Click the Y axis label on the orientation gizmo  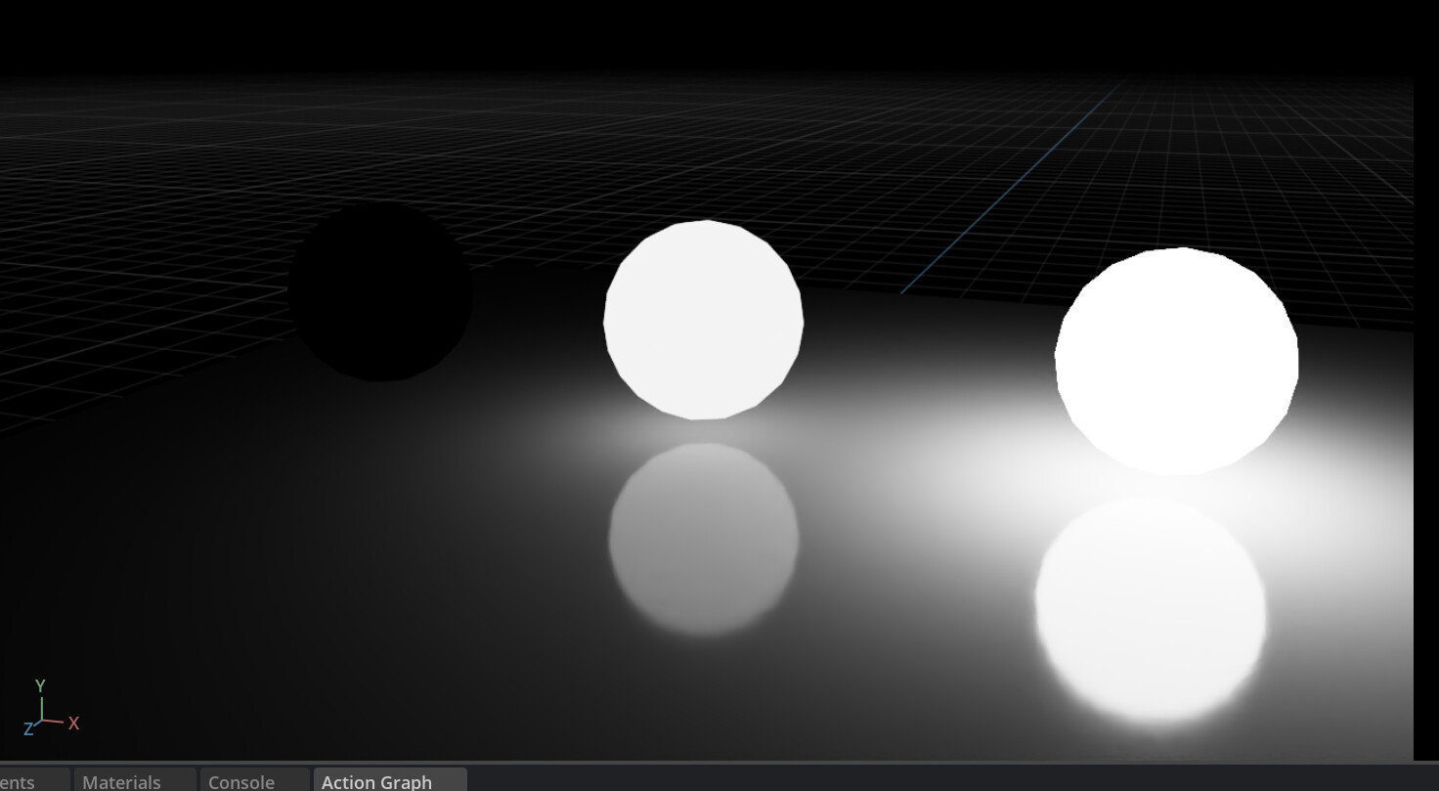[40, 686]
